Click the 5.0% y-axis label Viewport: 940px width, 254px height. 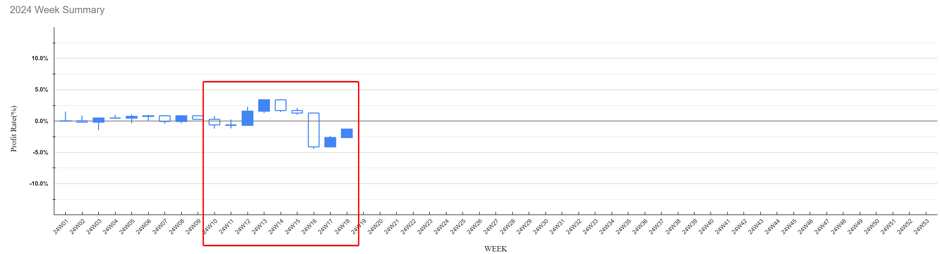[41, 89]
